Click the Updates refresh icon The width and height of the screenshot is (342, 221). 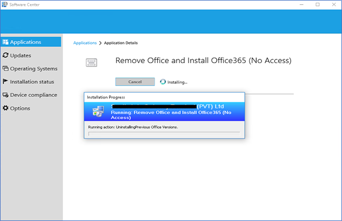[x=5, y=55]
